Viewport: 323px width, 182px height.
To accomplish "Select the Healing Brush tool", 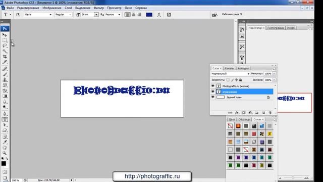I will tap(5, 69).
